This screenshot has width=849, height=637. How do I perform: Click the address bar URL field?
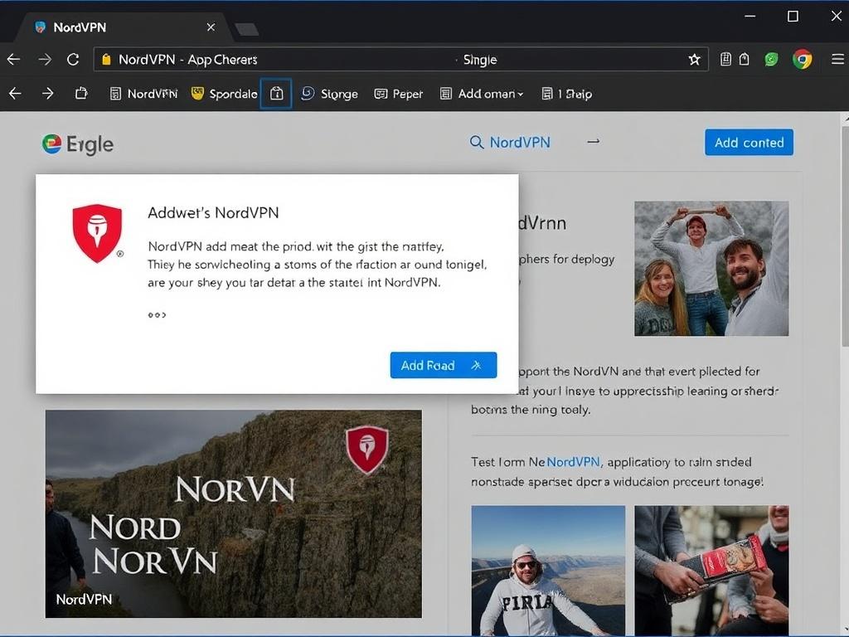tap(400, 59)
